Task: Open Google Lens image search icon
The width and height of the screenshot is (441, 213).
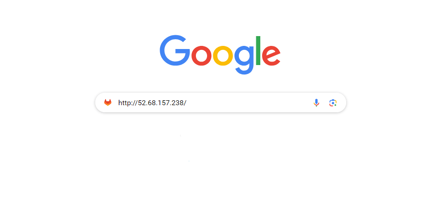Action: click(x=333, y=103)
